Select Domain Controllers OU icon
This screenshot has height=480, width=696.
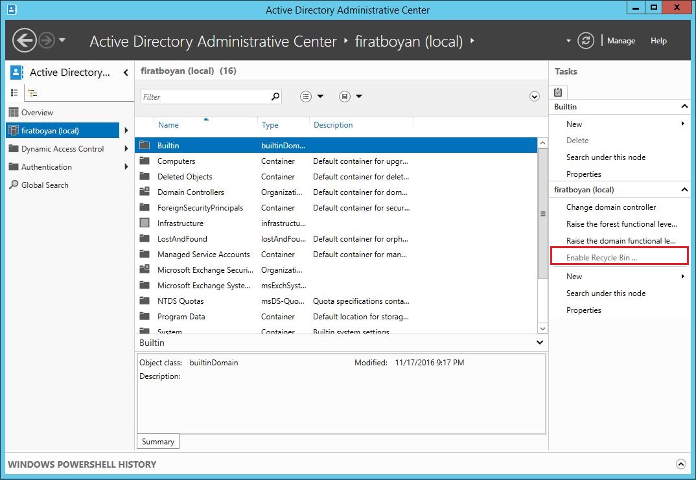(x=145, y=192)
